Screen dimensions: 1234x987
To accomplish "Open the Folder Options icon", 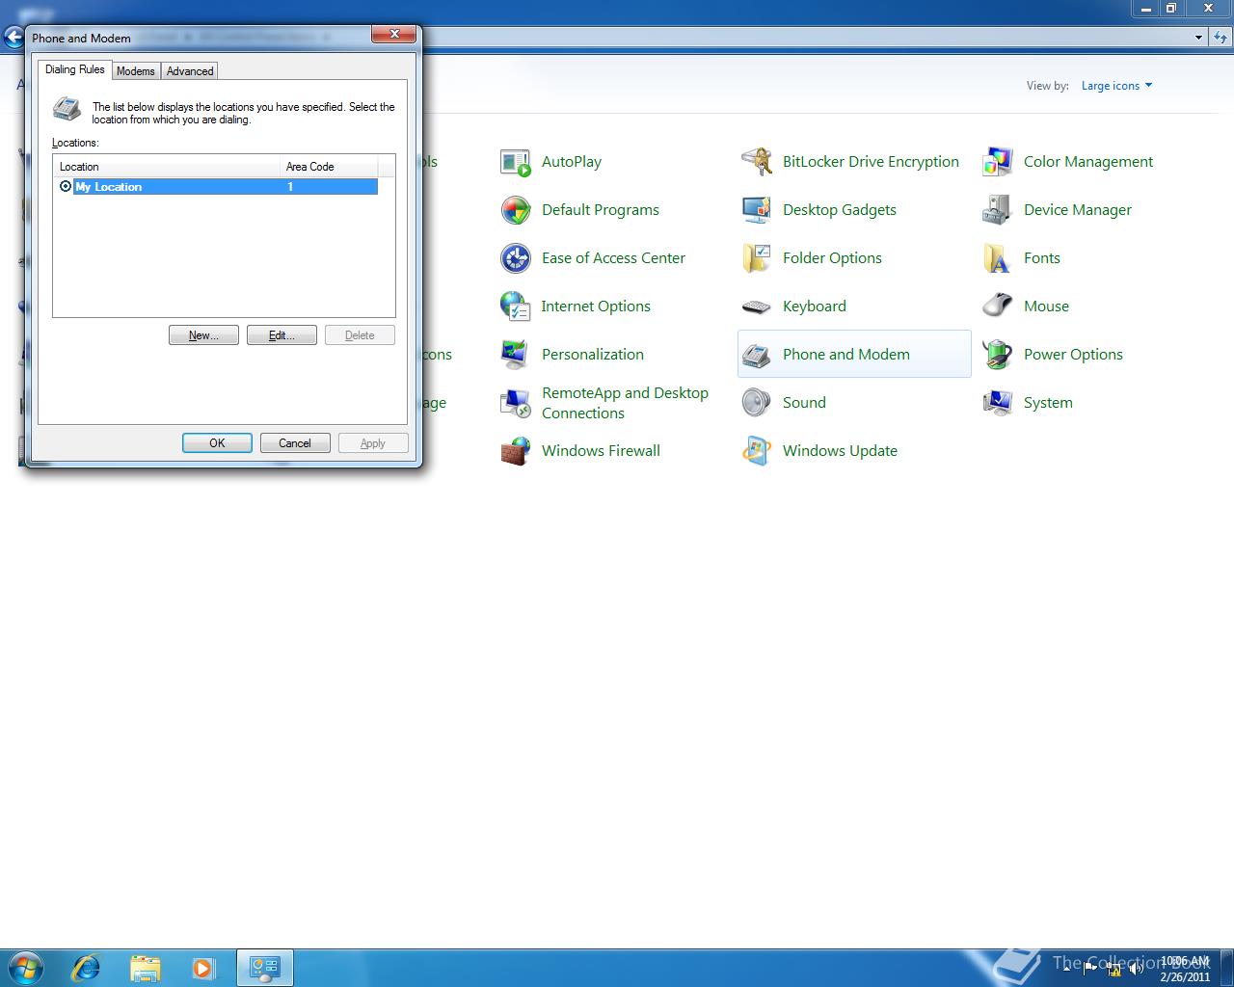I will (757, 258).
